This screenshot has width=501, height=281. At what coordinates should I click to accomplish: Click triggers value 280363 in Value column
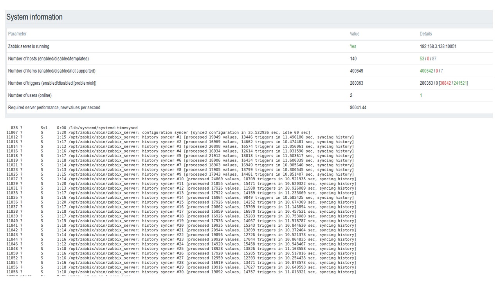(x=357, y=83)
